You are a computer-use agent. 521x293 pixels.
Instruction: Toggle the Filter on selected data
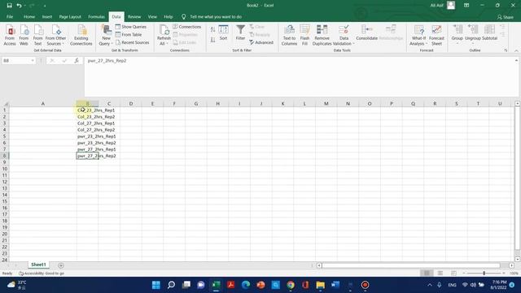240,33
